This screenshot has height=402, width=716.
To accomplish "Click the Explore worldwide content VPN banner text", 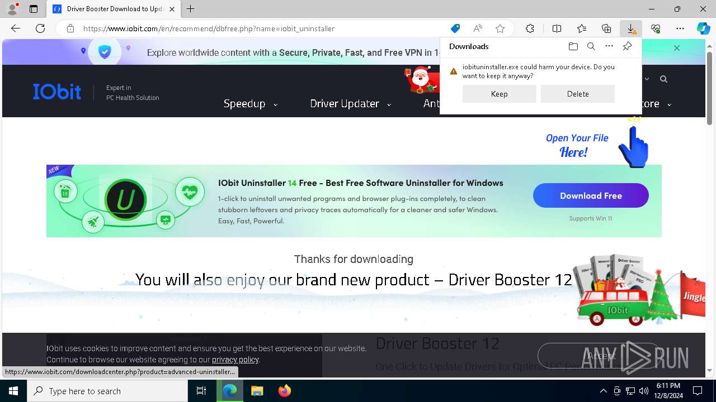I will pos(293,52).
